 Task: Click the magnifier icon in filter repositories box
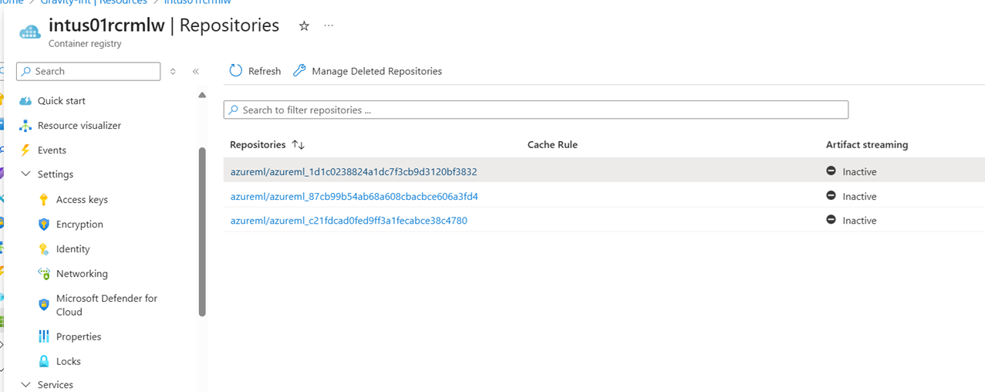coord(234,110)
